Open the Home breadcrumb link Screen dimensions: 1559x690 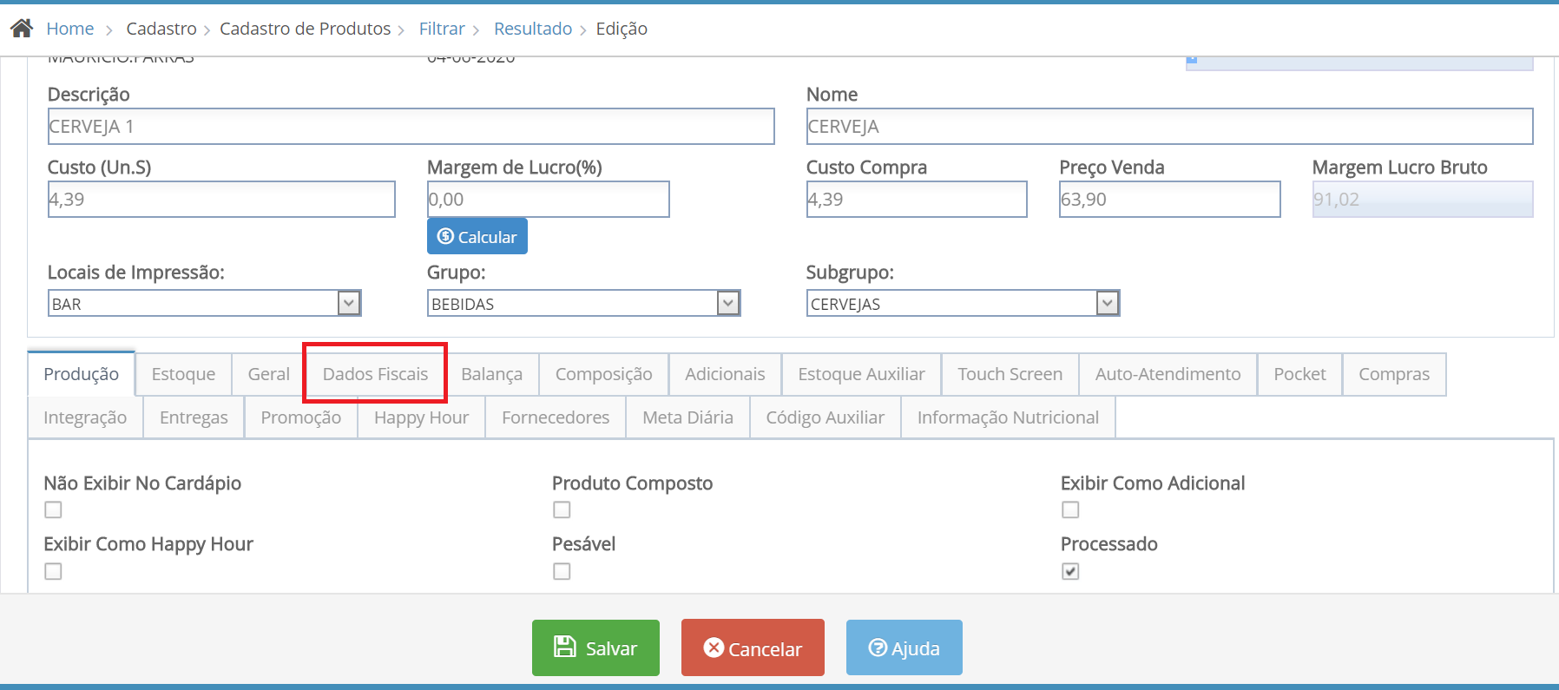(70, 29)
